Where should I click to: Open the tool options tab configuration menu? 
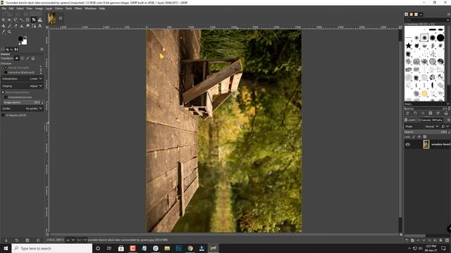coord(42,49)
